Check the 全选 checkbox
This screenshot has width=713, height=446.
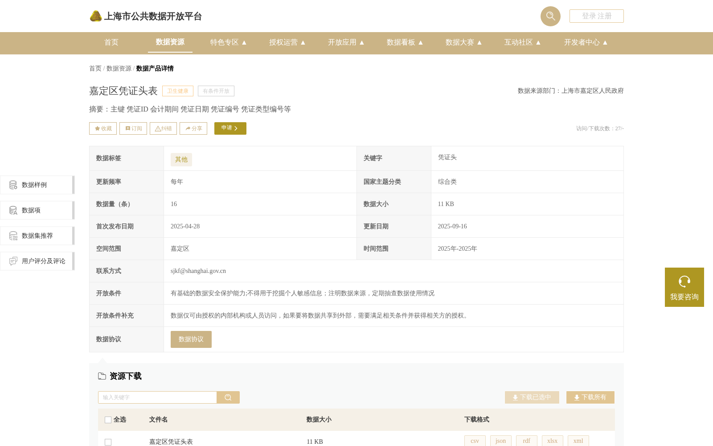click(108, 420)
